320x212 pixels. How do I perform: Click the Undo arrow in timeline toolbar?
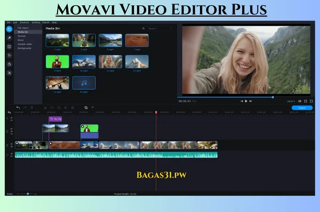pyautogui.click(x=18, y=107)
